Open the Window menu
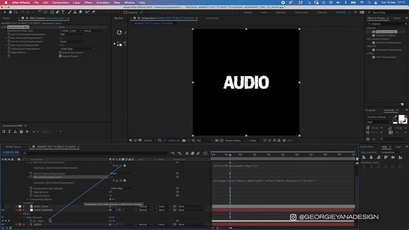 129,3
